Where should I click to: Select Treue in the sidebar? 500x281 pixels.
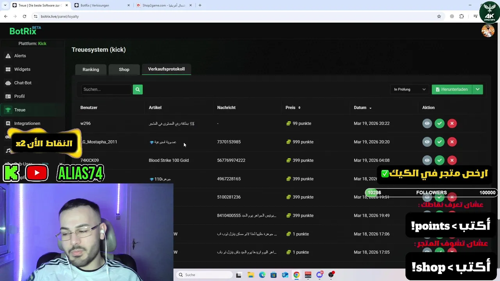[32, 110]
